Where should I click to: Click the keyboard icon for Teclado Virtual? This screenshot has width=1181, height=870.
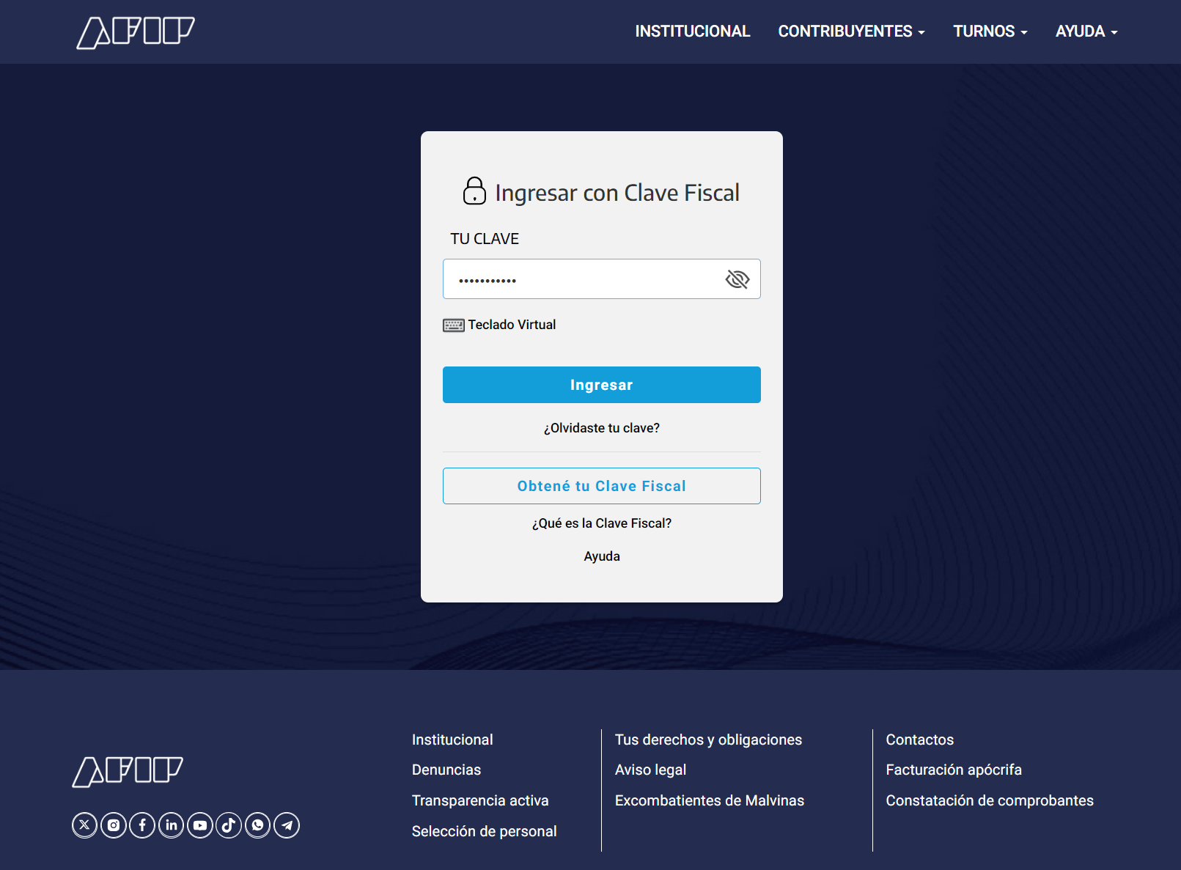pos(454,325)
